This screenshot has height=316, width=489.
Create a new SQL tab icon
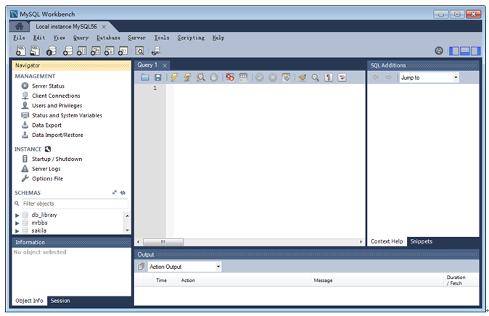coord(20,51)
